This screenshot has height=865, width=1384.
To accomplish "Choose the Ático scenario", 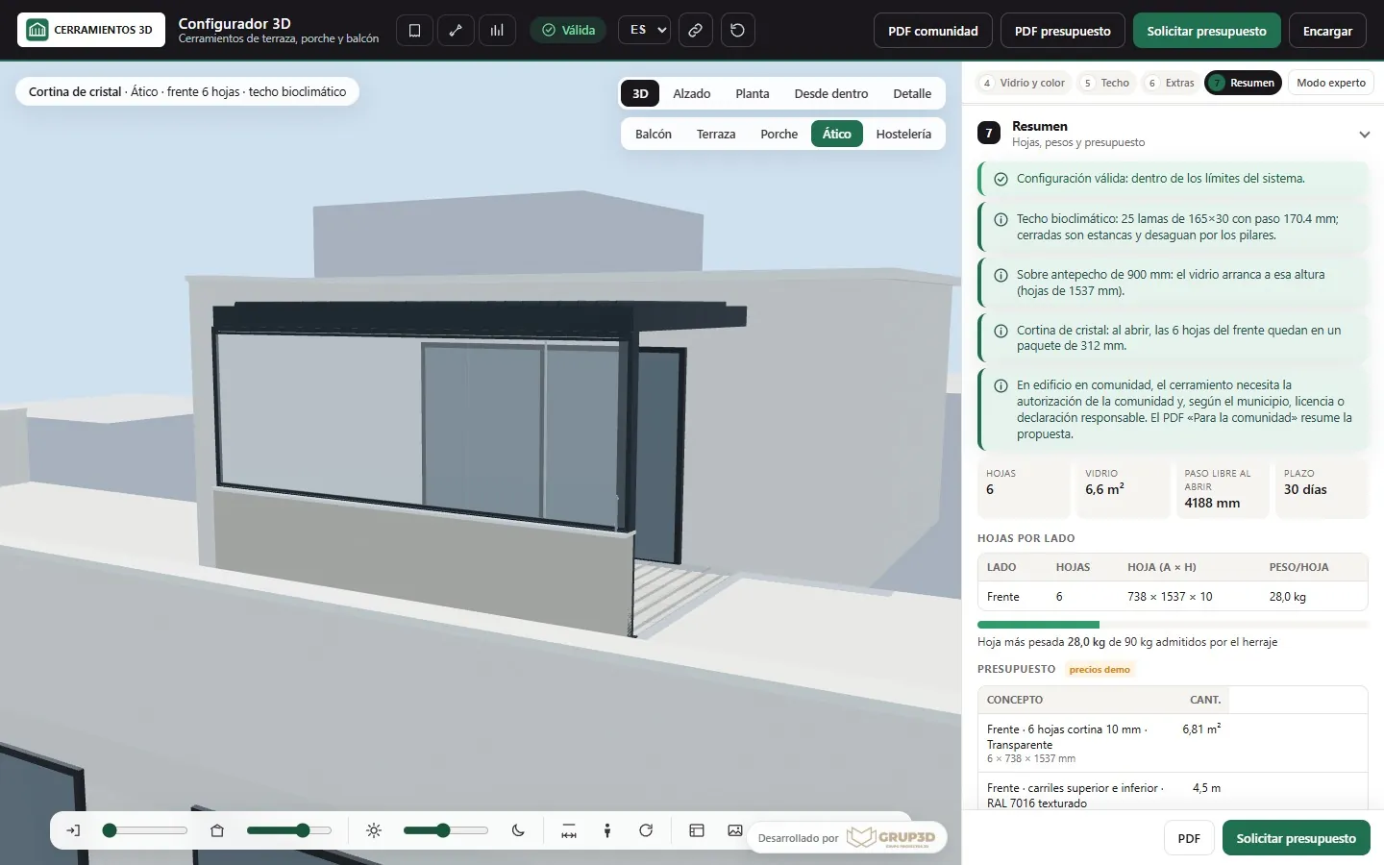I will point(836,134).
